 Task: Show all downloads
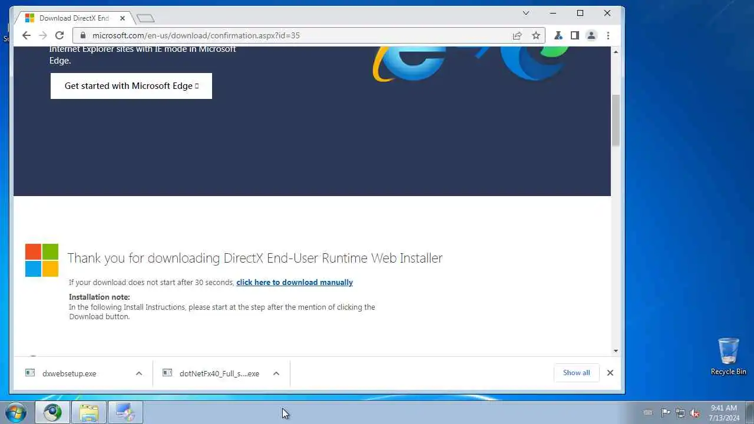click(x=576, y=373)
